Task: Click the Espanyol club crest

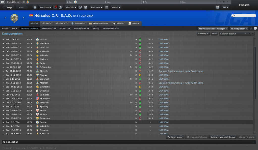Action: [37, 79]
